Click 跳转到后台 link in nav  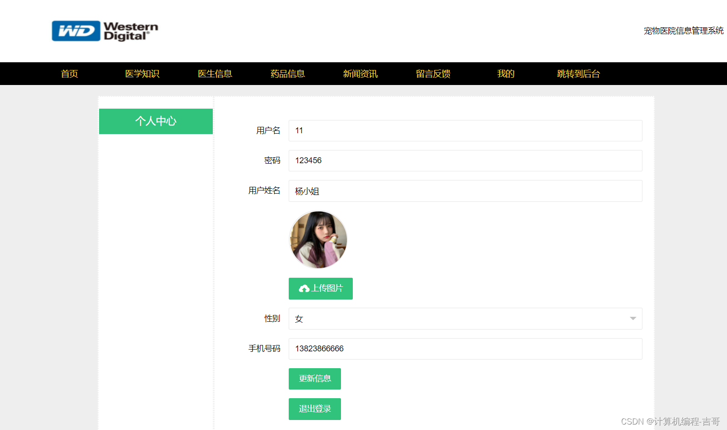click(x=579, y=74)
